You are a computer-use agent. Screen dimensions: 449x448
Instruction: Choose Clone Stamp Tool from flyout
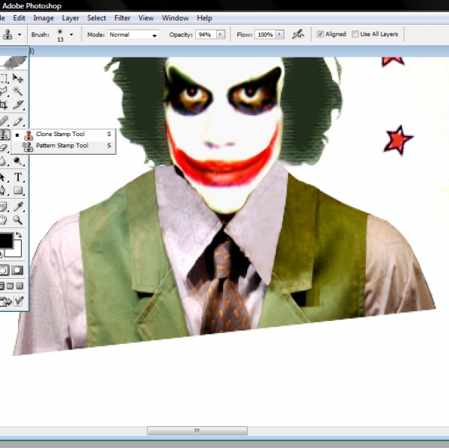click(64, 135)
